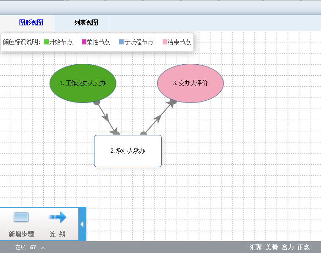Click the outgoing connector dot atop 承办人承办
Screen dimensions: 321x253
pyautogui.click(x=144, y=134)
